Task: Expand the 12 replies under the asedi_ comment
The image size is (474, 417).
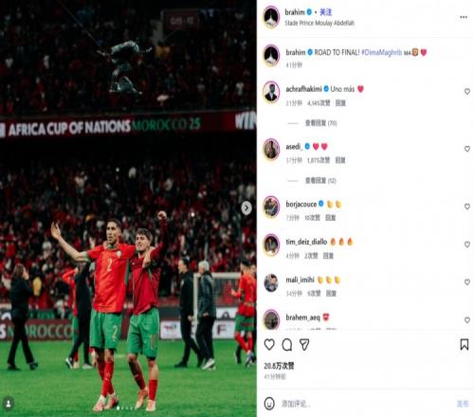Action: [x=320, y=181]
